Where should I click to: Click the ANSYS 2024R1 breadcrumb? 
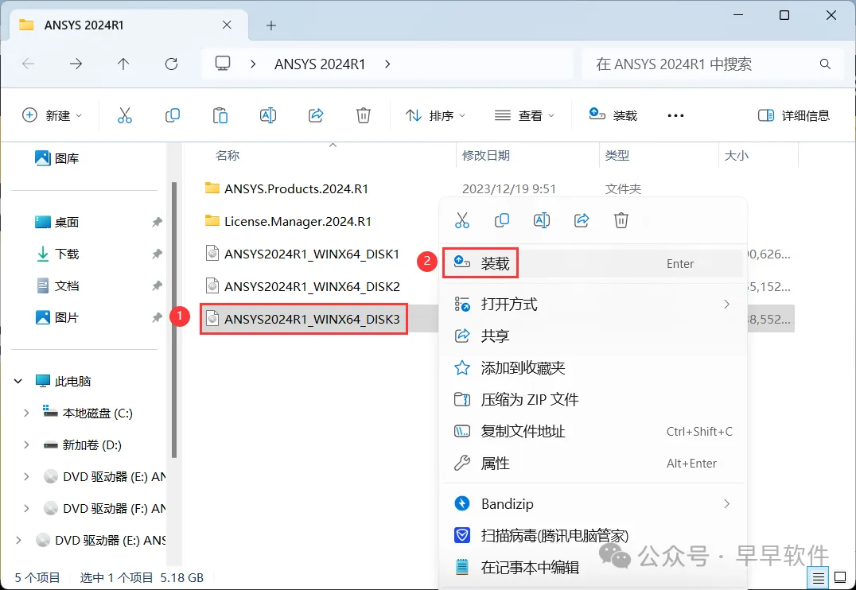pyautogui.click(x=320, y=64)
